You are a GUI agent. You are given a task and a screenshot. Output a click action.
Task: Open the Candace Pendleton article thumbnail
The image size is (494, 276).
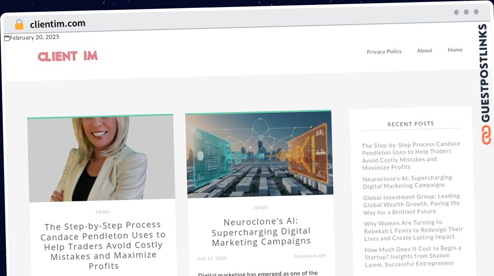click(101, 159)
